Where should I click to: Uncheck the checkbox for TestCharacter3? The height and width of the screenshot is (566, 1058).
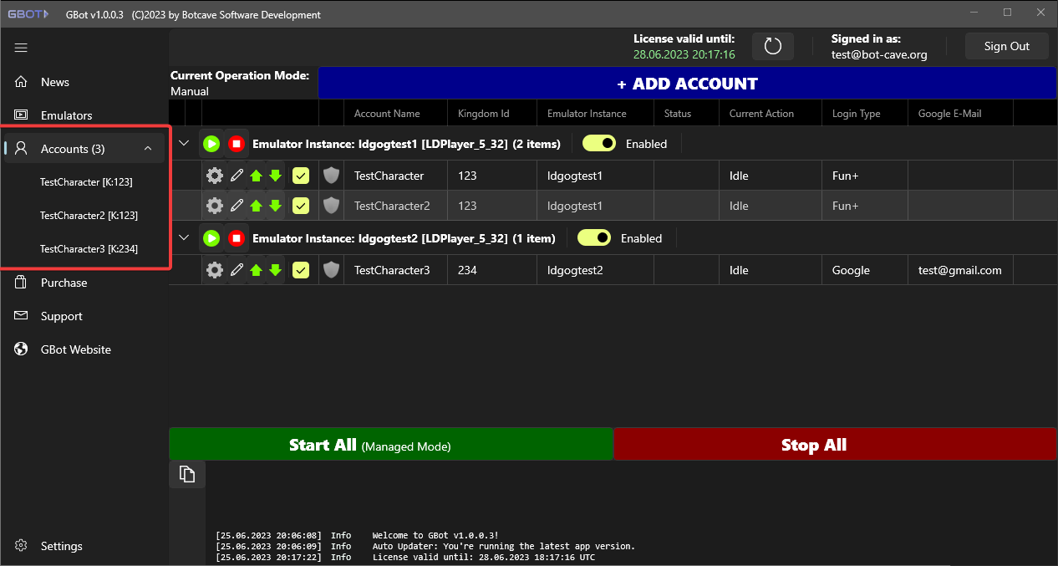tap(300, 269)
